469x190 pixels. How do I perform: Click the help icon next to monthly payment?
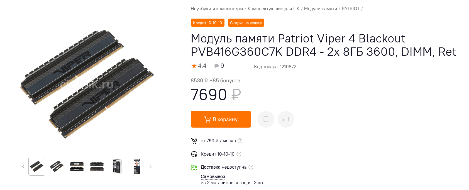click(240, 141)
